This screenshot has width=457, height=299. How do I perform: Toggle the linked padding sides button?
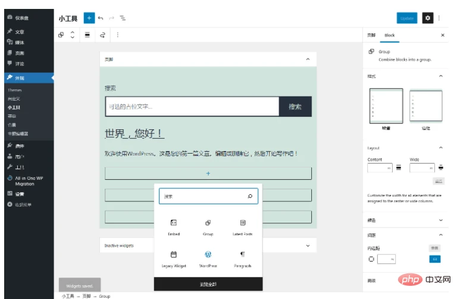point(434,259)
